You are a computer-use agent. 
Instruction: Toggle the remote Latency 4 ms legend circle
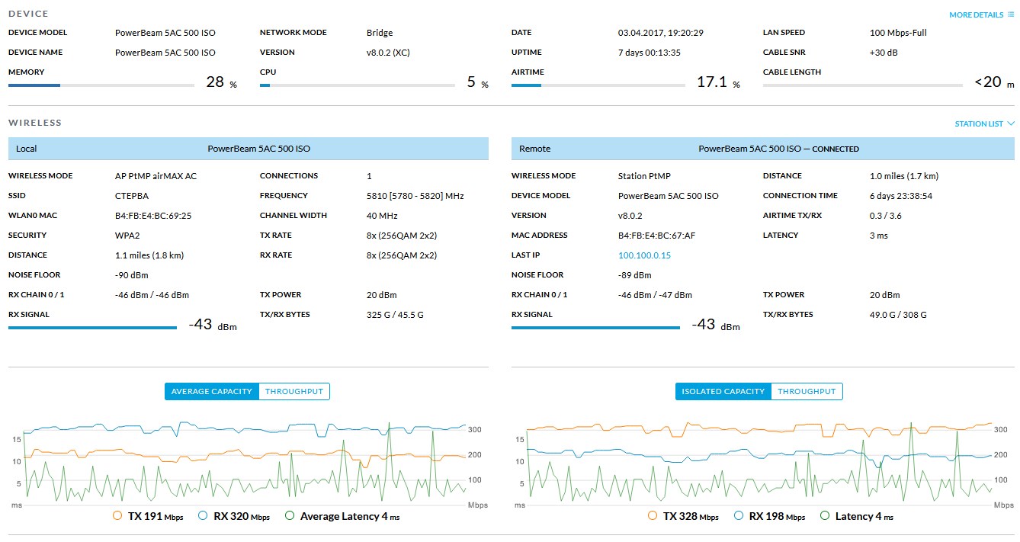click(825, 516)
